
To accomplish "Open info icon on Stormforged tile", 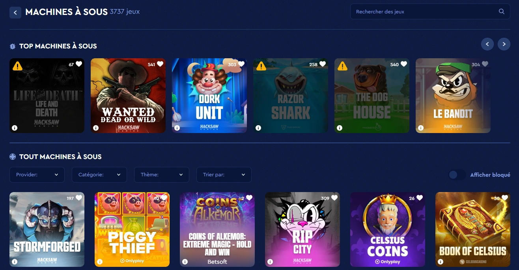I will pos(15,262).
